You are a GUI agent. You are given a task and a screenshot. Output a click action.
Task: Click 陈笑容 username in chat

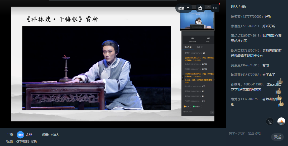(x=236, y=16)
